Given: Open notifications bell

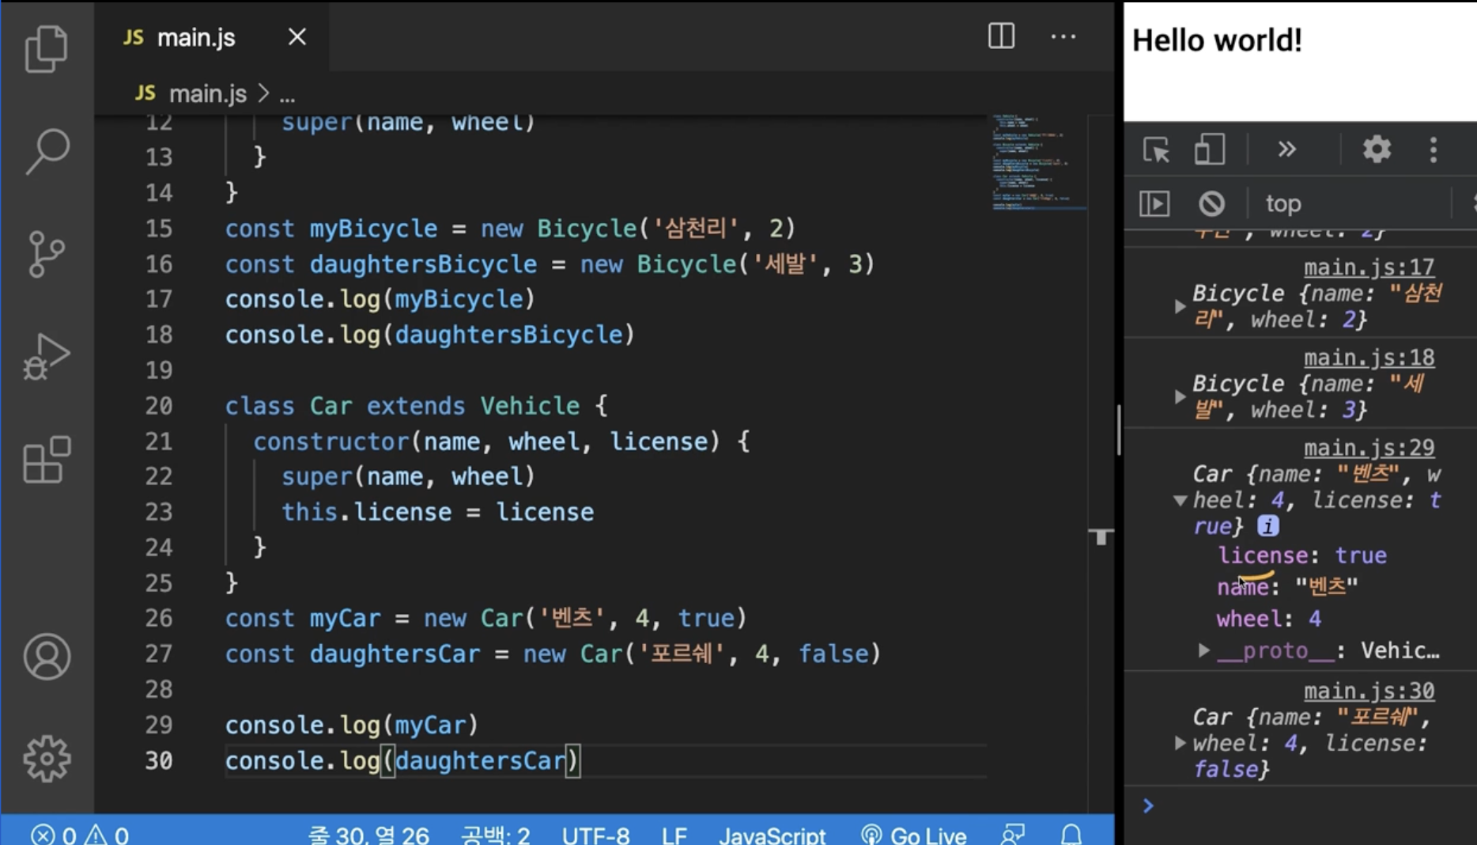Looking at the screenshot, I should [1071, 835].
